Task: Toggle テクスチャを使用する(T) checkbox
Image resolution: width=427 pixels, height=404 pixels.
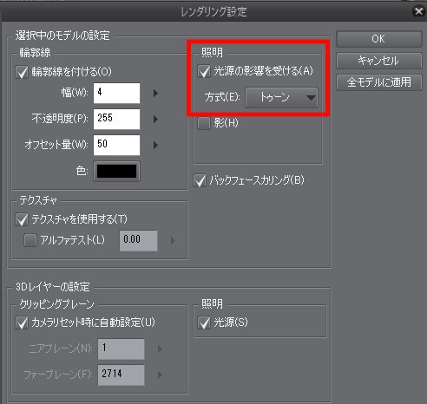Action: coord(22,219)
